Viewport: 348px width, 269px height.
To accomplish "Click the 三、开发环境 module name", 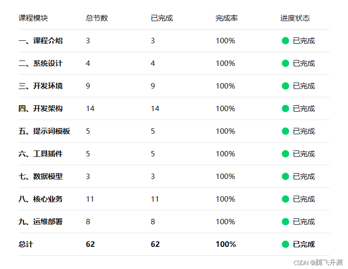I will pyautogui.click(x=41, y=86).
